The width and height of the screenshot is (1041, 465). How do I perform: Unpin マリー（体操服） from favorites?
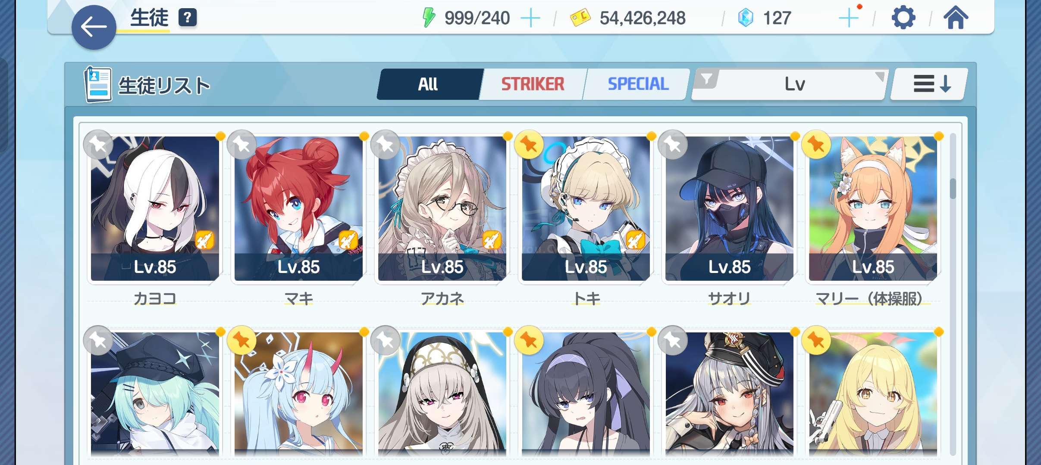(x=816, y=144)
